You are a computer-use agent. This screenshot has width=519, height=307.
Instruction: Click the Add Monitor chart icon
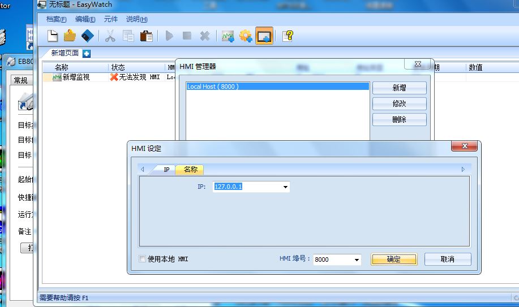pos(228,36)
